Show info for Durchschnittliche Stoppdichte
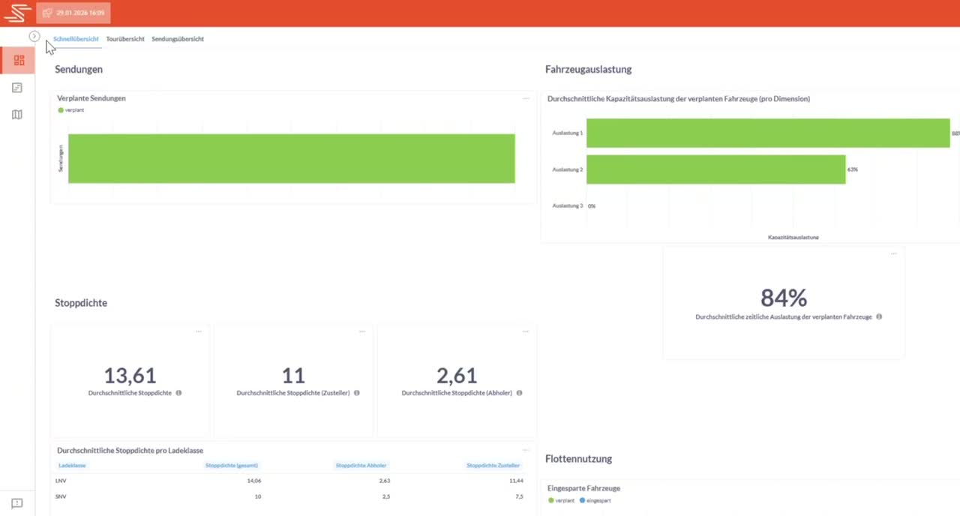Screen dimensions: 960x516 [178, 393]
